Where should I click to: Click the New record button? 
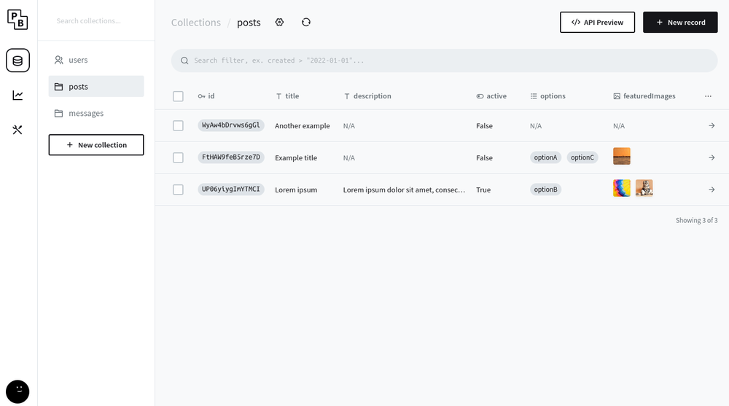tap(680, 23)
